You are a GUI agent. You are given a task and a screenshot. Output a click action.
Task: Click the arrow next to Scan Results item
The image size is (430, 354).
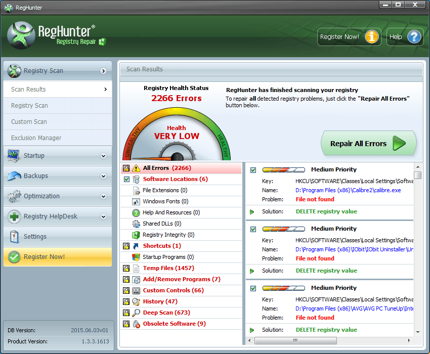(106, 90)
